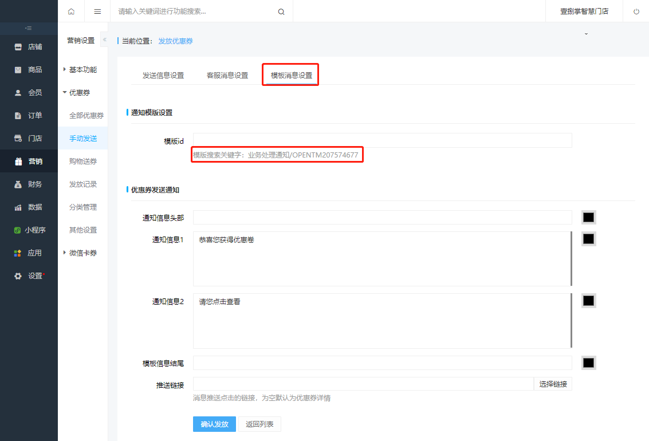The height and width of the screenshot is (441, 649).
Task: Open color swatch for 通知信息2
Action: 589,301
